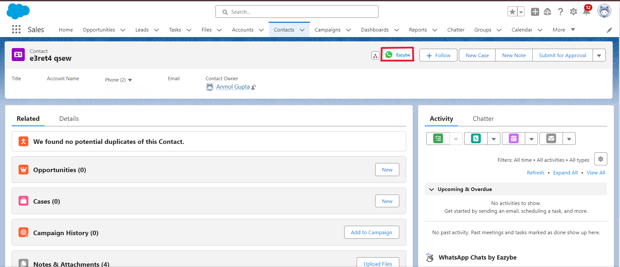This screenshot has width=620, height=267.
Task: Open the record actions dropdown arrow
Action: [599, 55]
